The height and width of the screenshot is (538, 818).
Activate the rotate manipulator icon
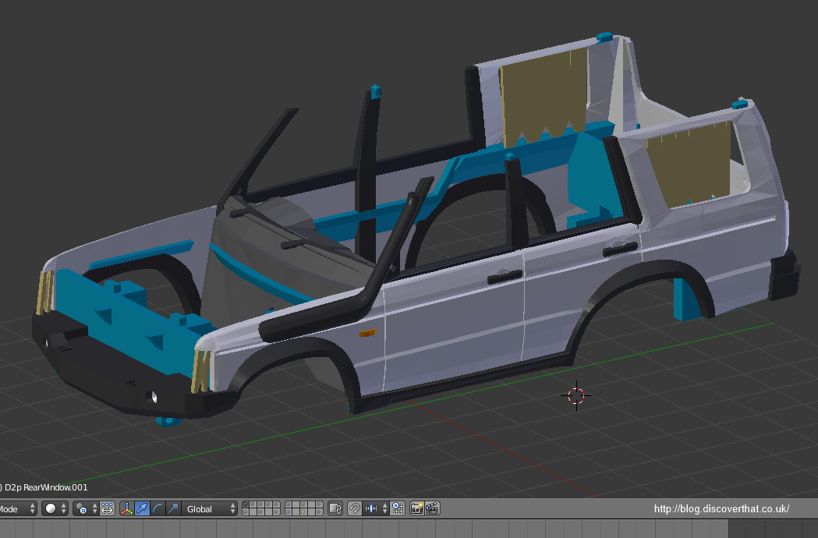click(158, 508)
